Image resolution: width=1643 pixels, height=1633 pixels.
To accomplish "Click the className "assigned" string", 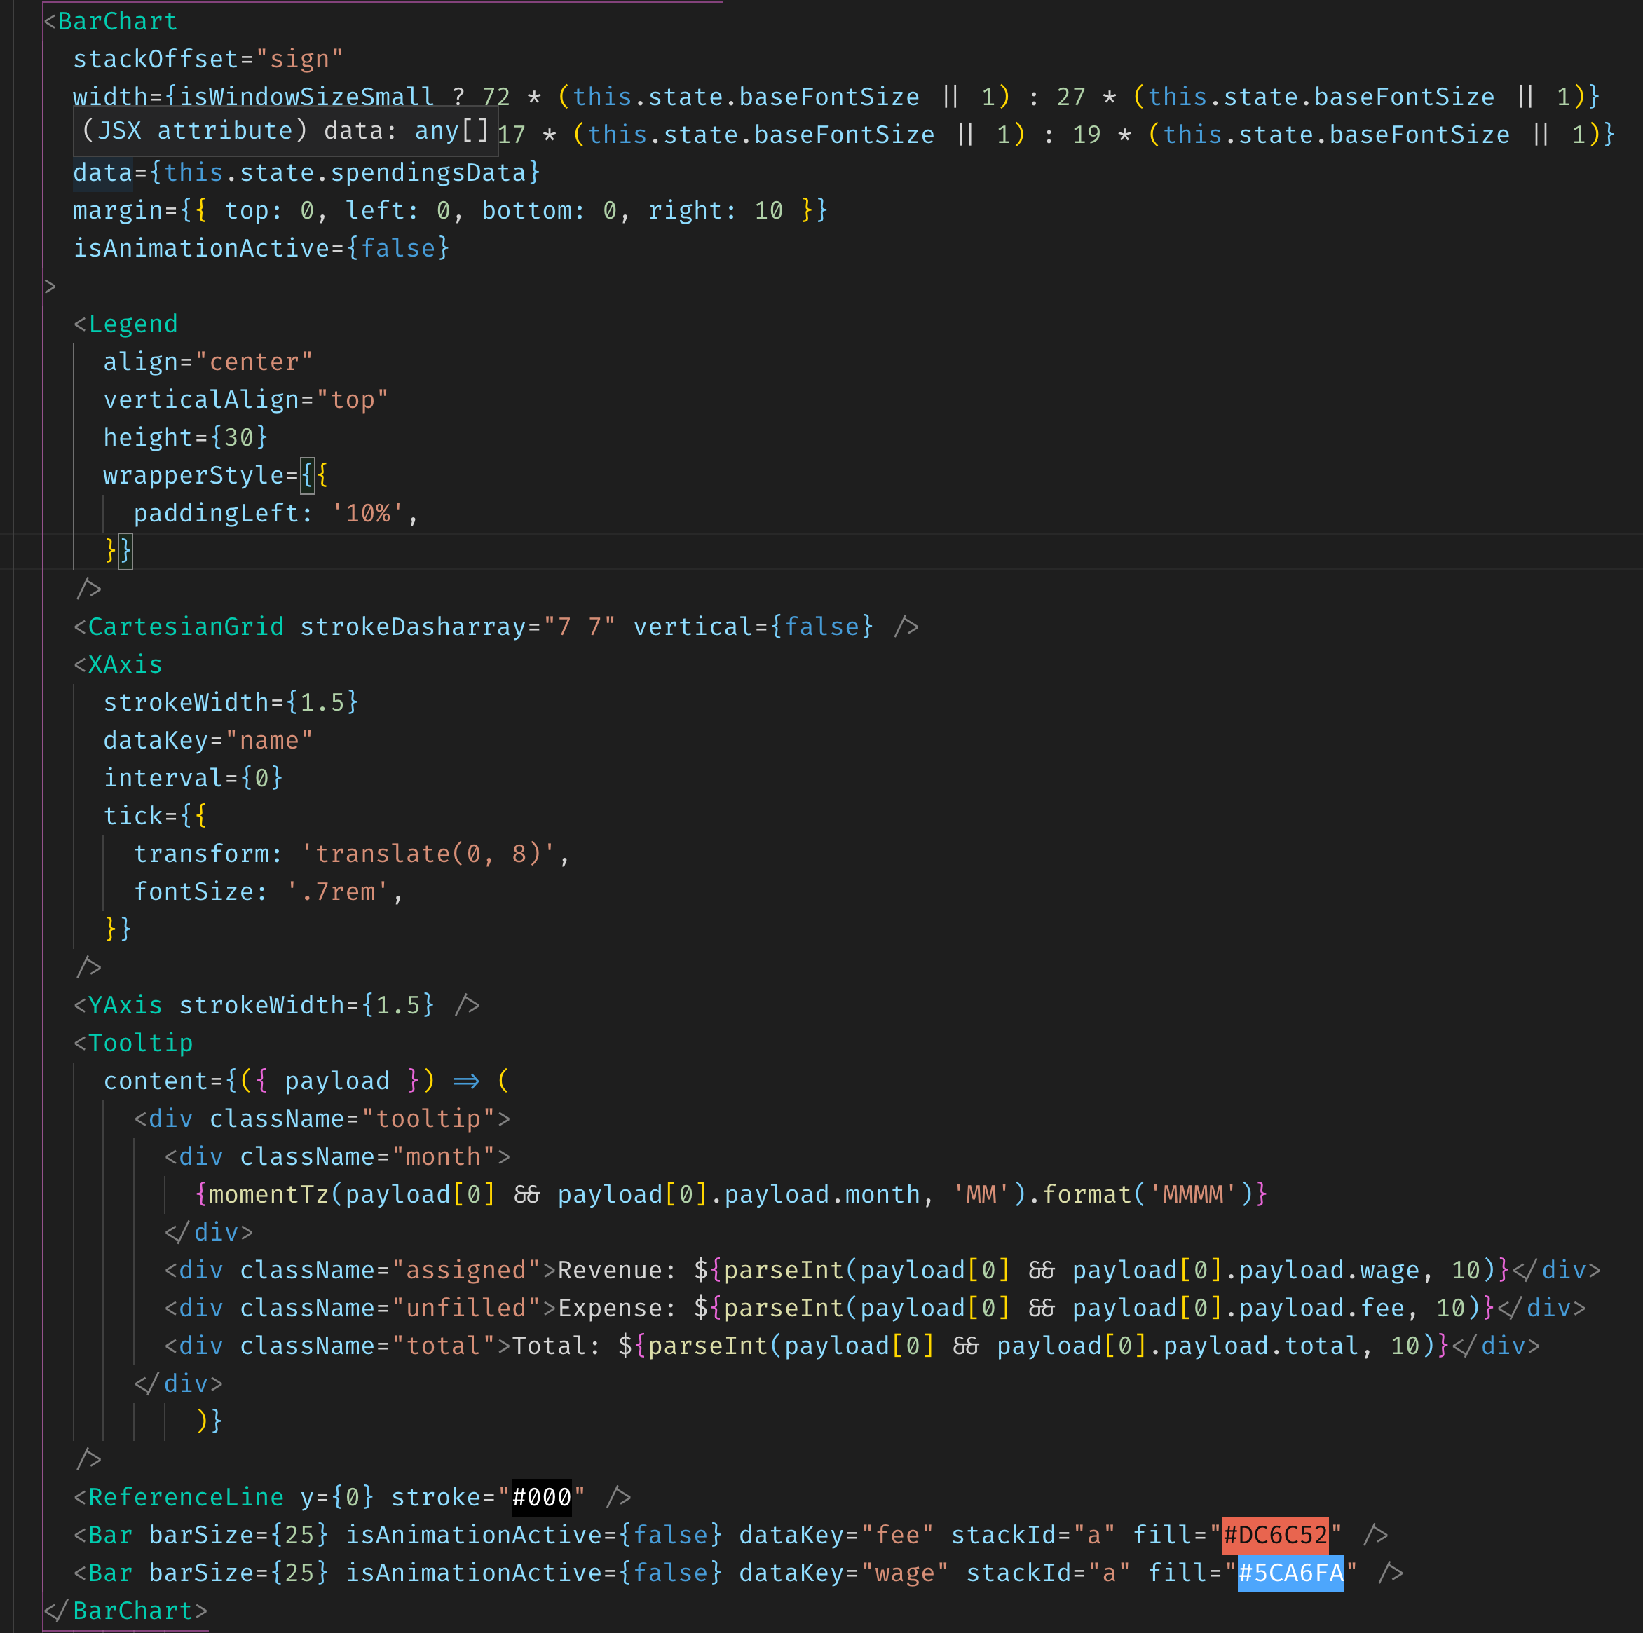I will [466, 1270].
